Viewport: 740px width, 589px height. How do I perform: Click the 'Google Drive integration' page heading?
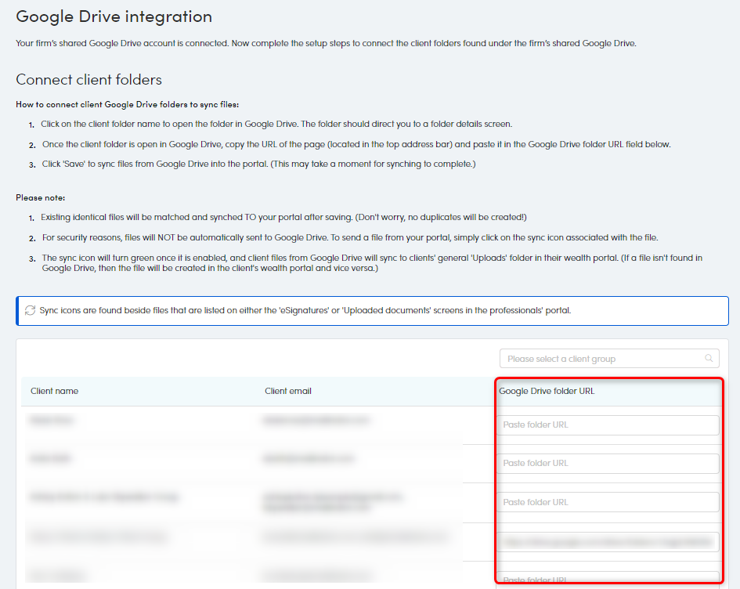tap(114, 16)
